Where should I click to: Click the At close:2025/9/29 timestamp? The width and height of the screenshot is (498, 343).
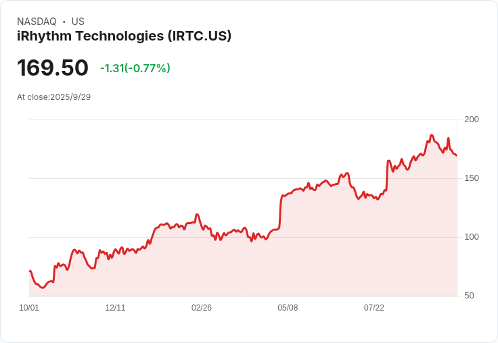pyautogui.click(x=53, y=97)
